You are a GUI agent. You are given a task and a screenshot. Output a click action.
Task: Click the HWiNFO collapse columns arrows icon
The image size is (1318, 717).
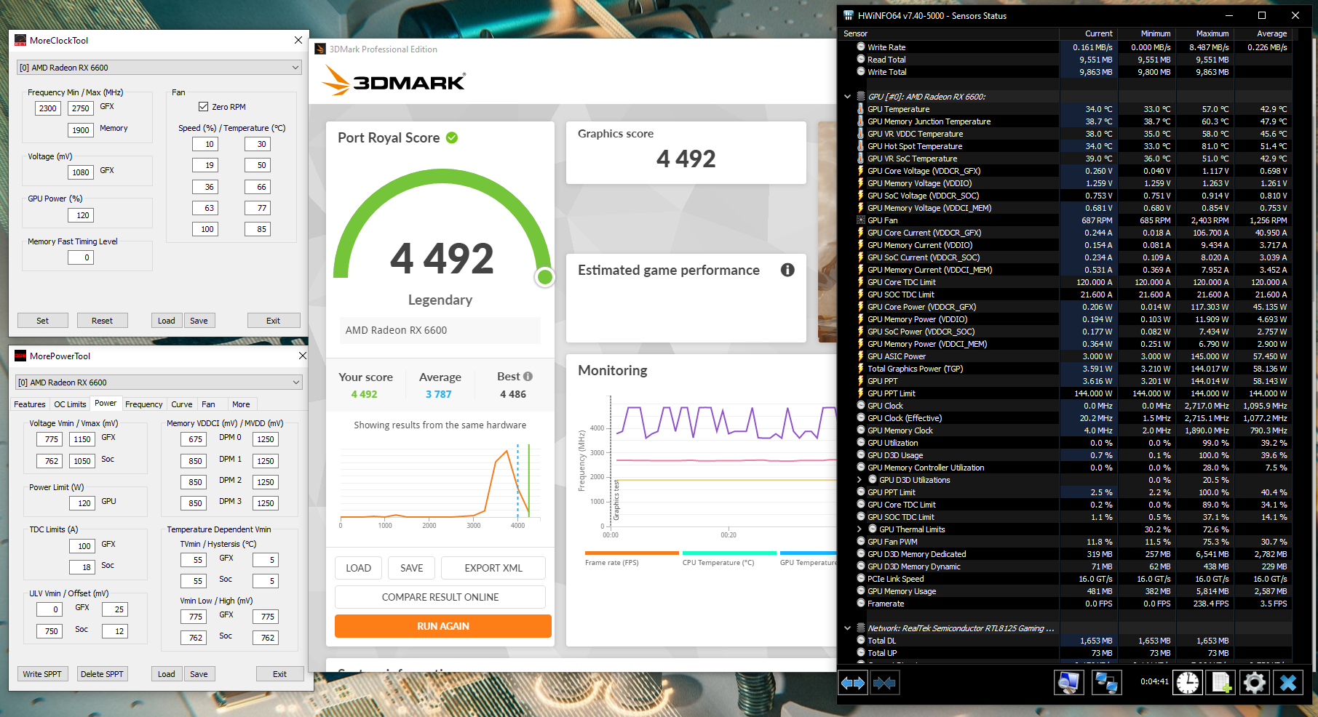[x=884, y=683]
